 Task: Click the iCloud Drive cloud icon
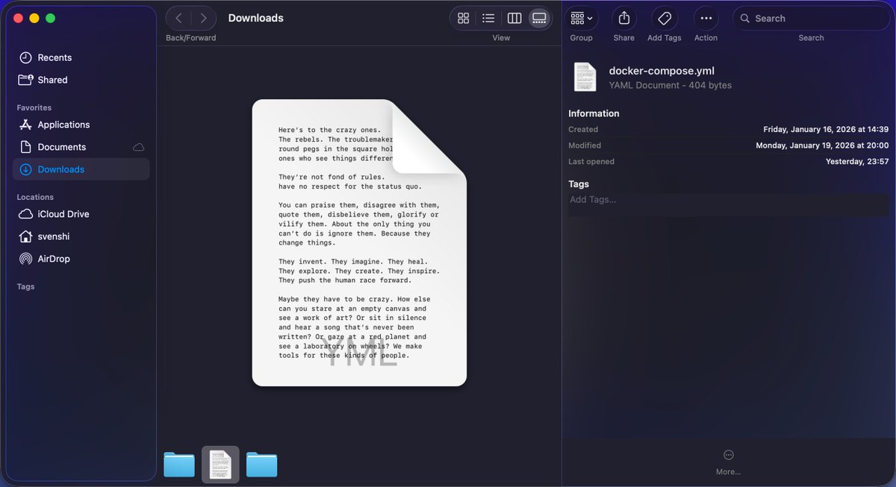tap(25, 214)
